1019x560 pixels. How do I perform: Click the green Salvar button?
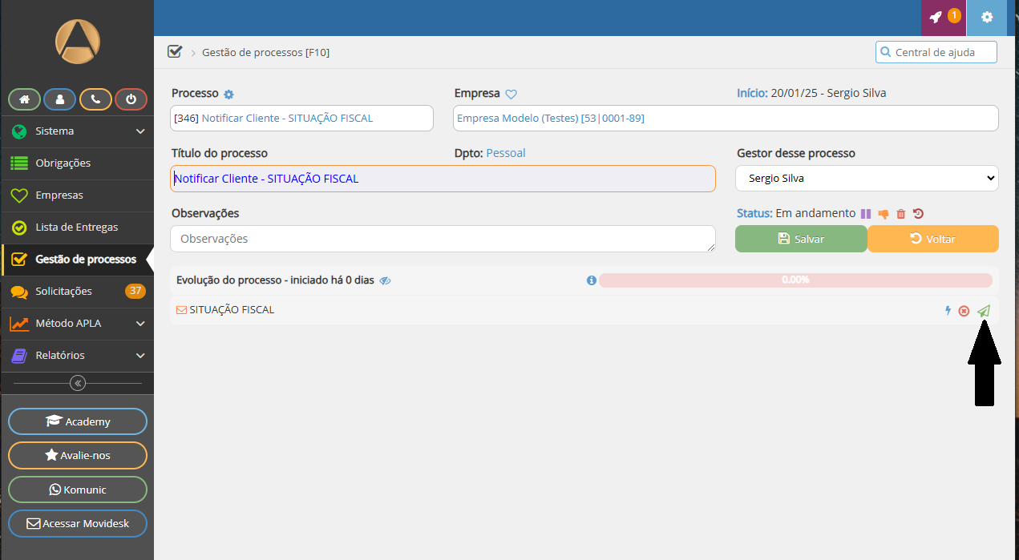pyautogui.click(x=800, y=239)
